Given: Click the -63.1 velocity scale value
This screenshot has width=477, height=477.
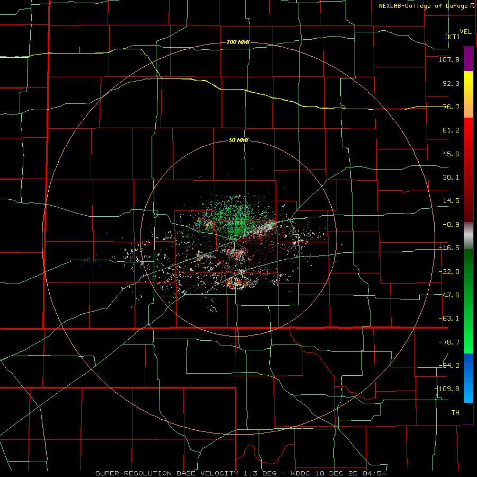Looking at the screenshot, I should tap(449, 319).
